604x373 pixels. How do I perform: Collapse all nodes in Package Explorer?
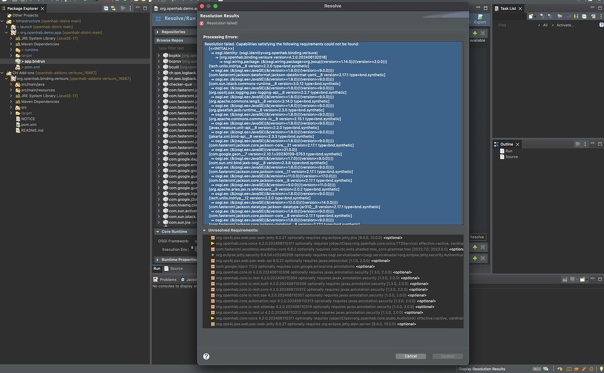(x=106, y=9)
